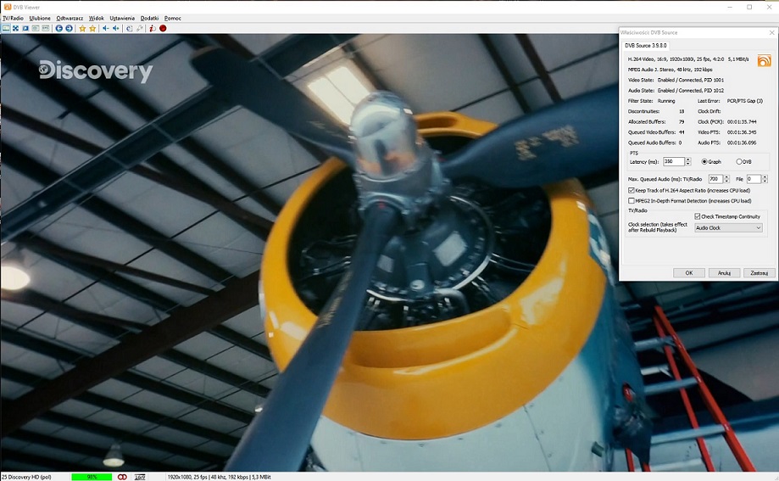Click the TV/Radio max queued audio field
Image resolution: width=779 pixels, height=481 pixels.
715,179
